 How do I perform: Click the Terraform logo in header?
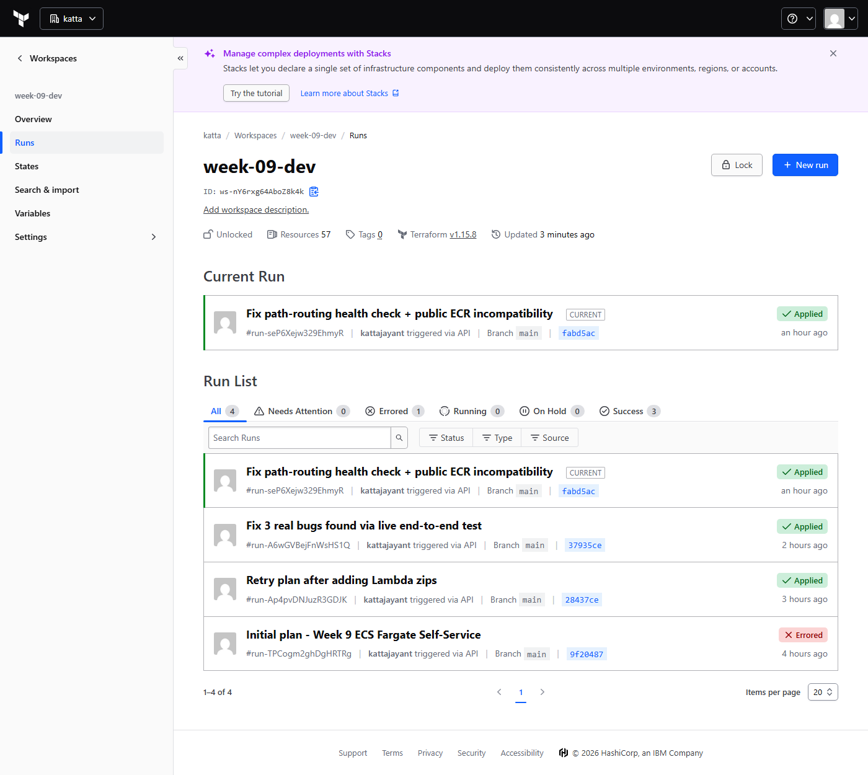click(x=21, y=19)
